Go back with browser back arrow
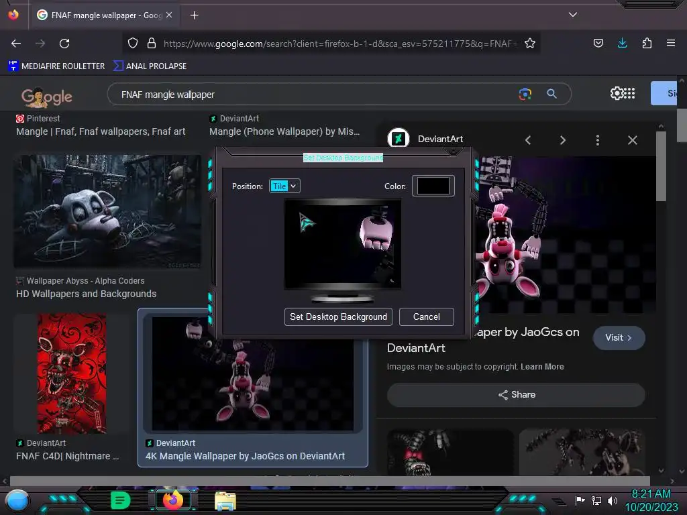The image size is (687, 515). point(16,44)
